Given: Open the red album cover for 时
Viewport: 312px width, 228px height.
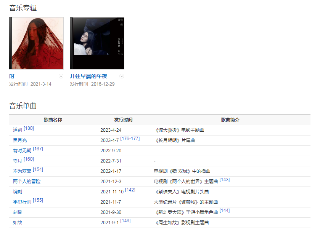Looking at the screenshot, I should coord(36,43).
